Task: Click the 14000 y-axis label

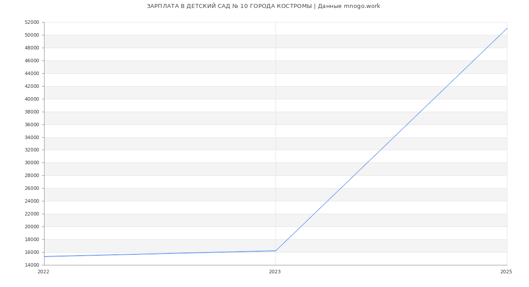Action: click(32, 265)
